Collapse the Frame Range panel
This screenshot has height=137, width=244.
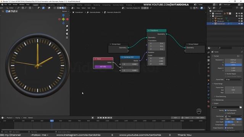[x=218, y=84]
